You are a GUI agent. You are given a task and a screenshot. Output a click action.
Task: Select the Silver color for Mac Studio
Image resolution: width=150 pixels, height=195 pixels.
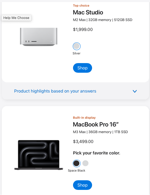[77, 46]
